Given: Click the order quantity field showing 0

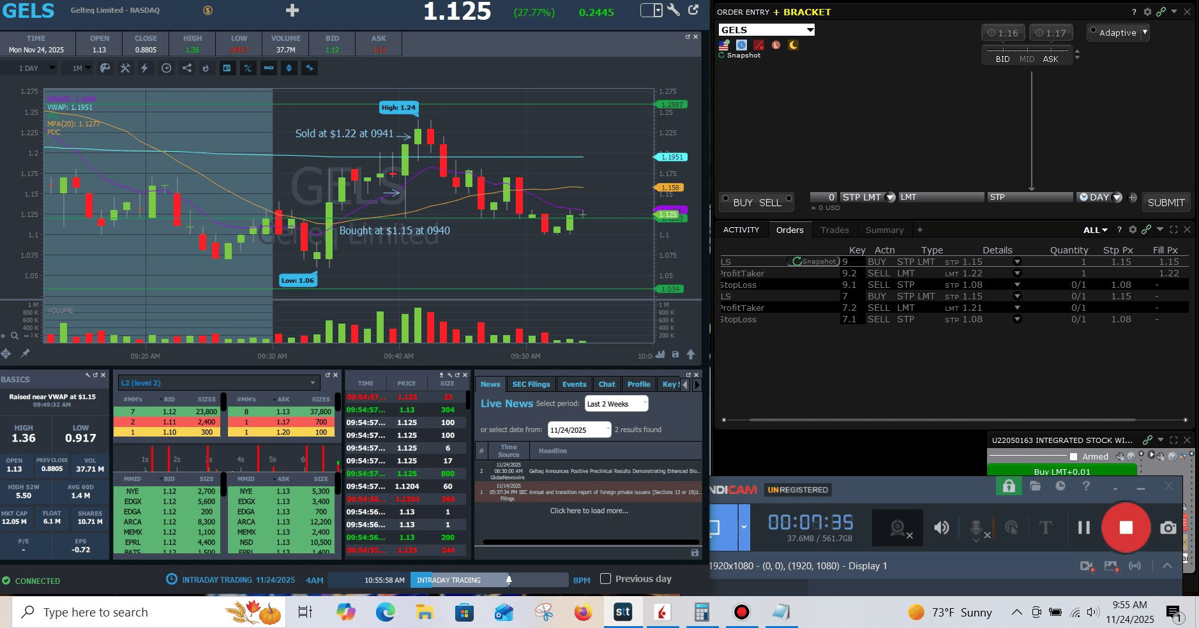Looking at the screenshot, I should pos(823,197).
